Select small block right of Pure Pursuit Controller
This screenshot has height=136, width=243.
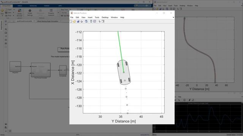point(63,70)
